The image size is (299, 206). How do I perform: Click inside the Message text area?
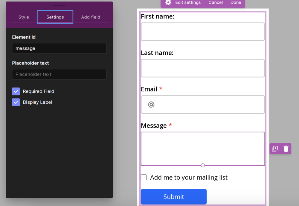pos(203,149)
